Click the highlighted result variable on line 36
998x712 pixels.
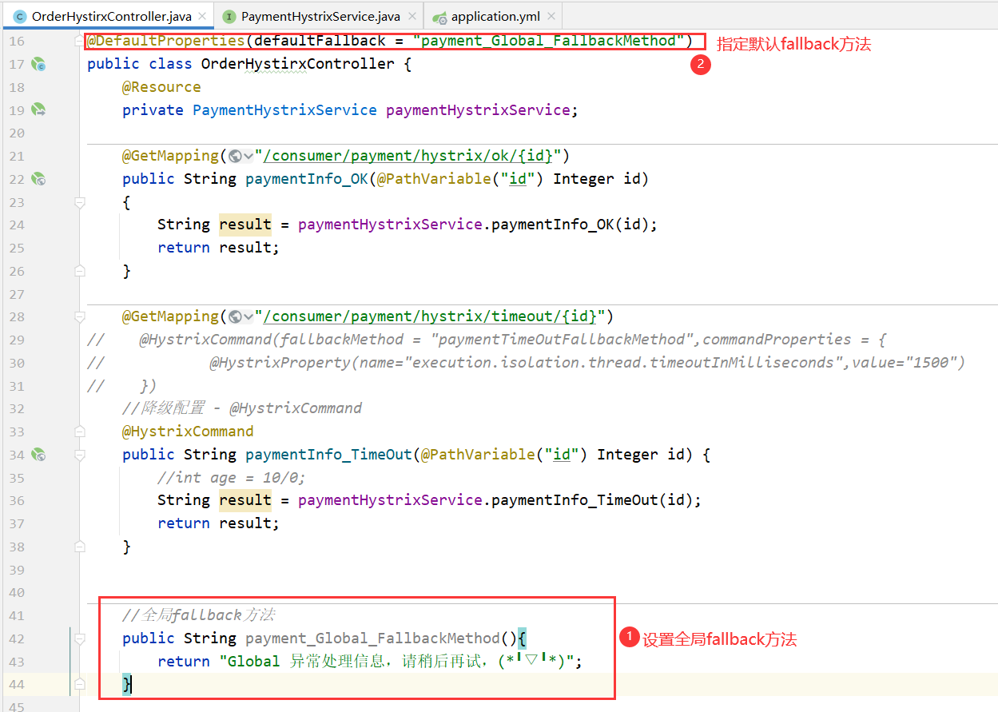[x=245, y=500]
